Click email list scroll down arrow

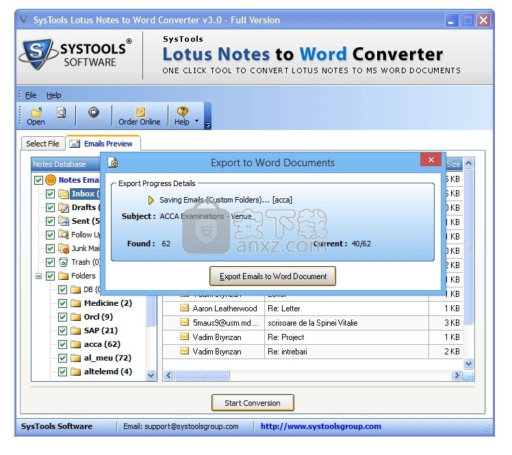[x=469, y=363]
